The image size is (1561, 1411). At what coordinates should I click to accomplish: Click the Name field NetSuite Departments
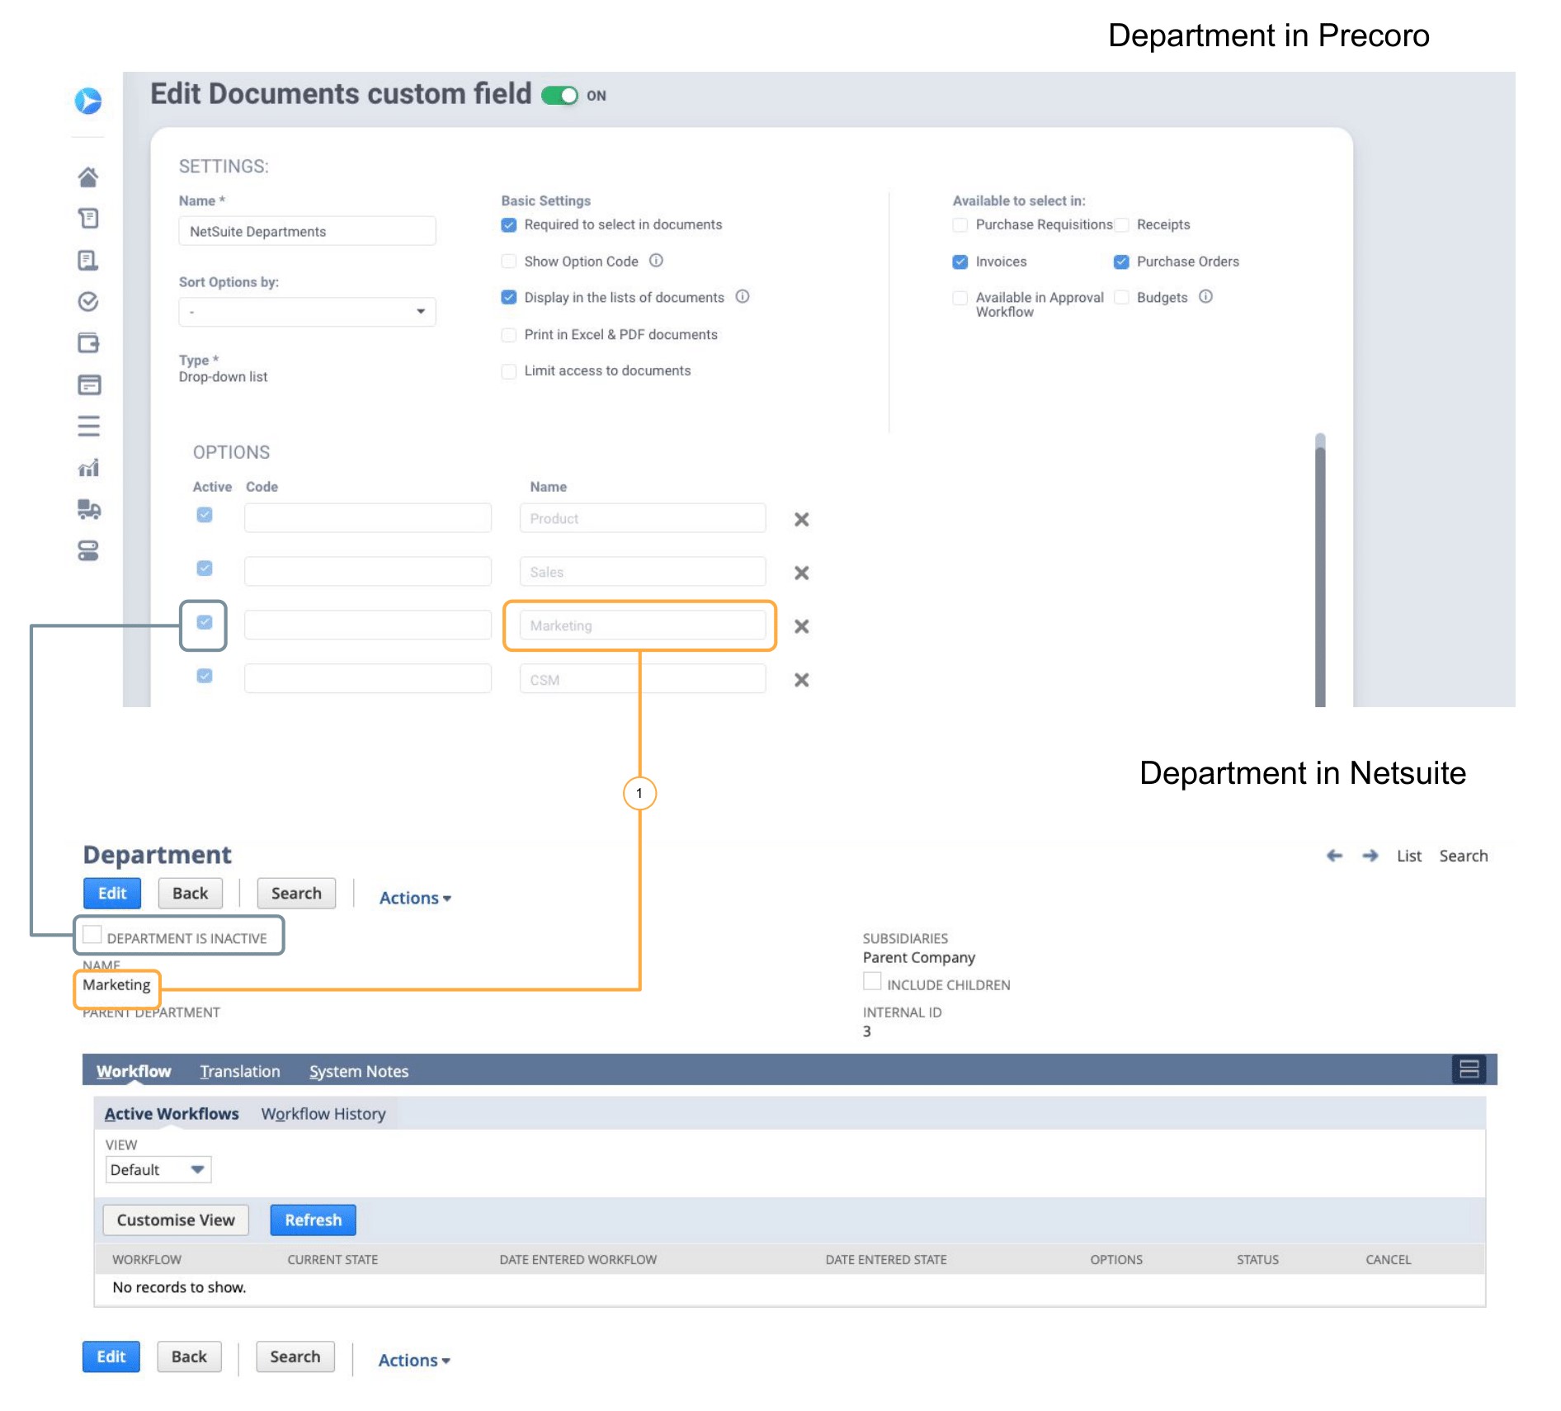coord(307,231)
